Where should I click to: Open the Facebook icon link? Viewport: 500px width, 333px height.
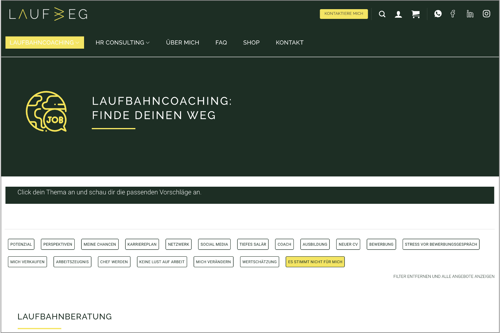coord(453,14)
